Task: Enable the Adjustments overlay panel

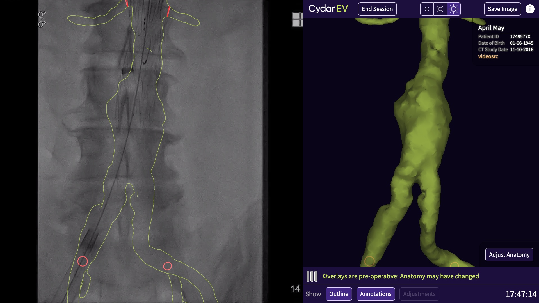Action: click(x=419, y=294)
